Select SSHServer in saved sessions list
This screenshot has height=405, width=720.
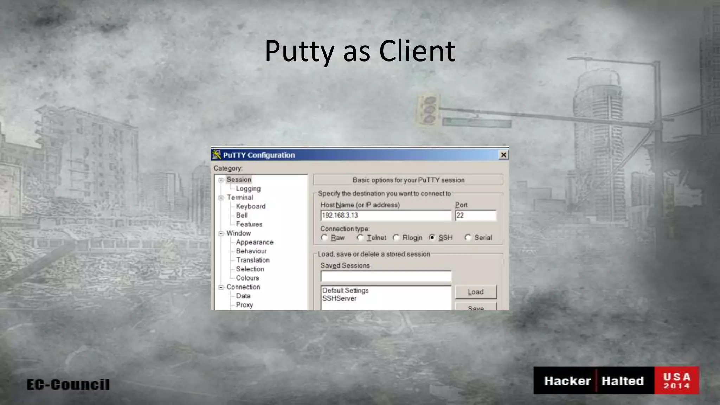coord(339,298)
